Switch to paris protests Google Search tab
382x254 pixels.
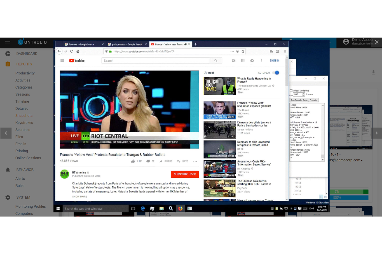pos(127,45)
